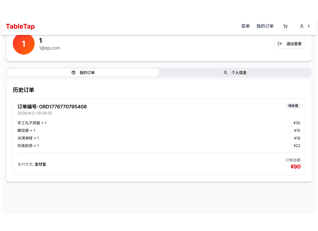The image size is (318, 231).
Task: Click the round avatar showing 1
Action: point(24,44)
